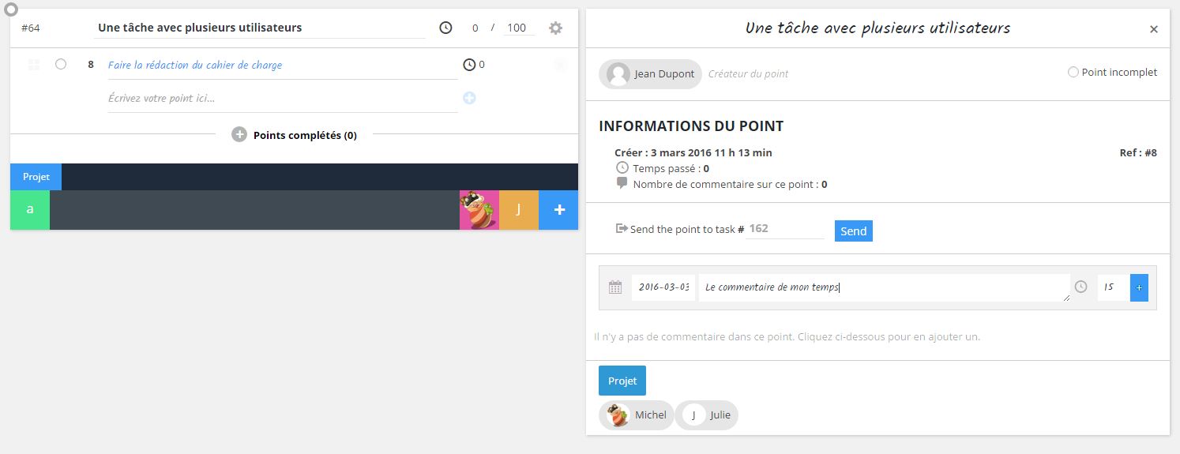Viewport: 1180px width, 454px height.
Task: Select the Julie user chip
Action: tap(707, 415)
